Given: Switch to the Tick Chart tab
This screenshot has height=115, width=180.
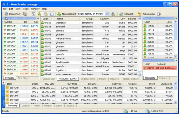Looking at the screenshot, I should 23,78.
